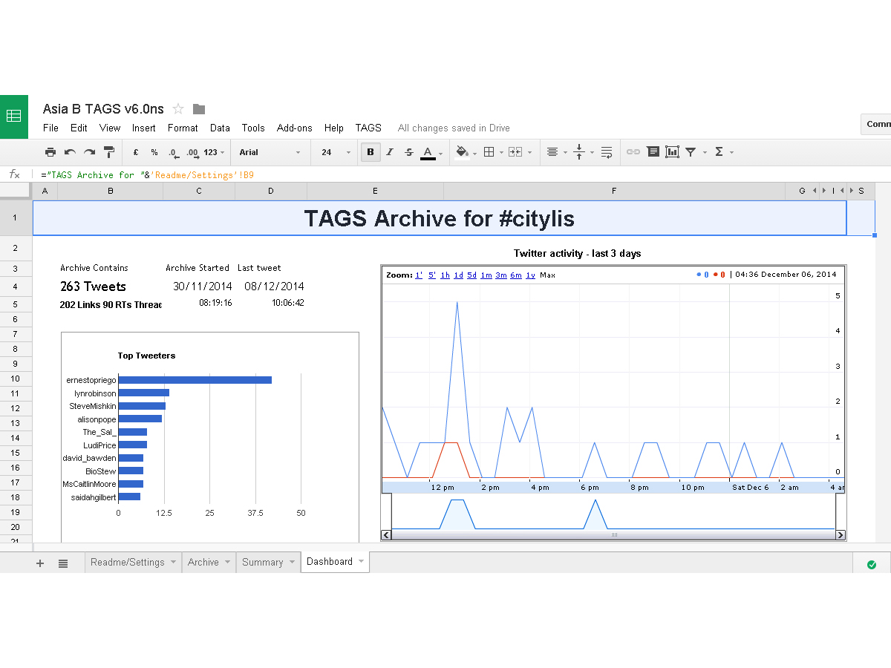Click the insert comment toolbar icon

tap(653, 152)
